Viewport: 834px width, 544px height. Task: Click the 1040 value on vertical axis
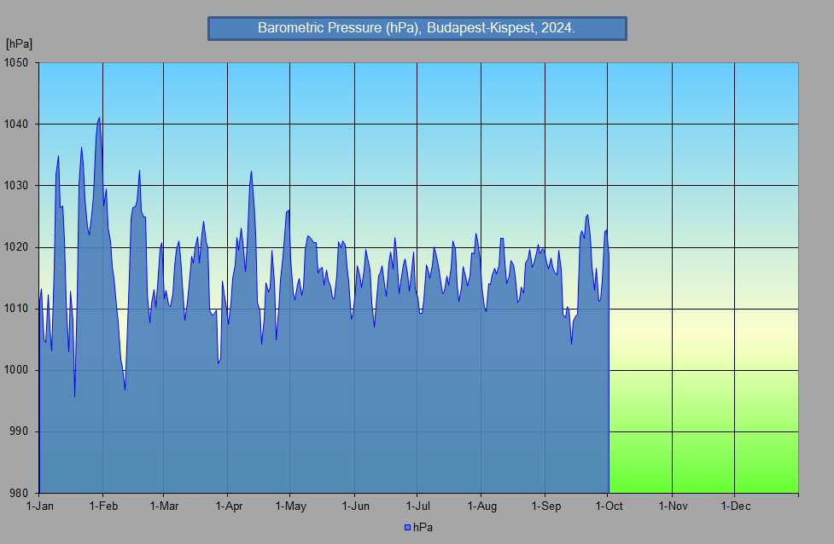[x=16, y=124]
